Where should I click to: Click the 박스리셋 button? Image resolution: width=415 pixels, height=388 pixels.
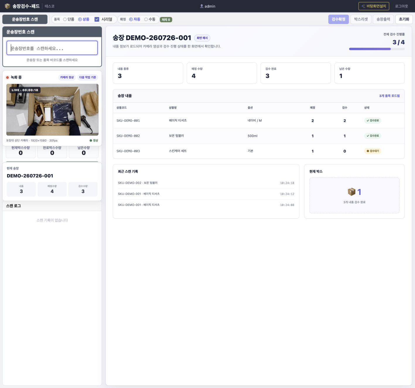[361, 19]
